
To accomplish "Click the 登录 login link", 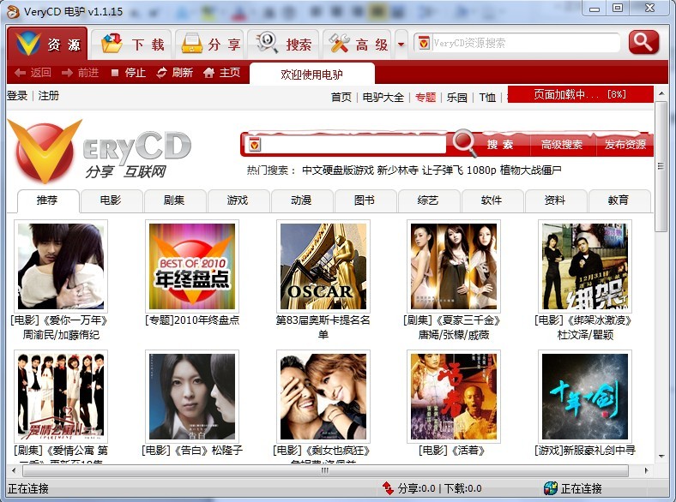I will click(x=17, y=96).
